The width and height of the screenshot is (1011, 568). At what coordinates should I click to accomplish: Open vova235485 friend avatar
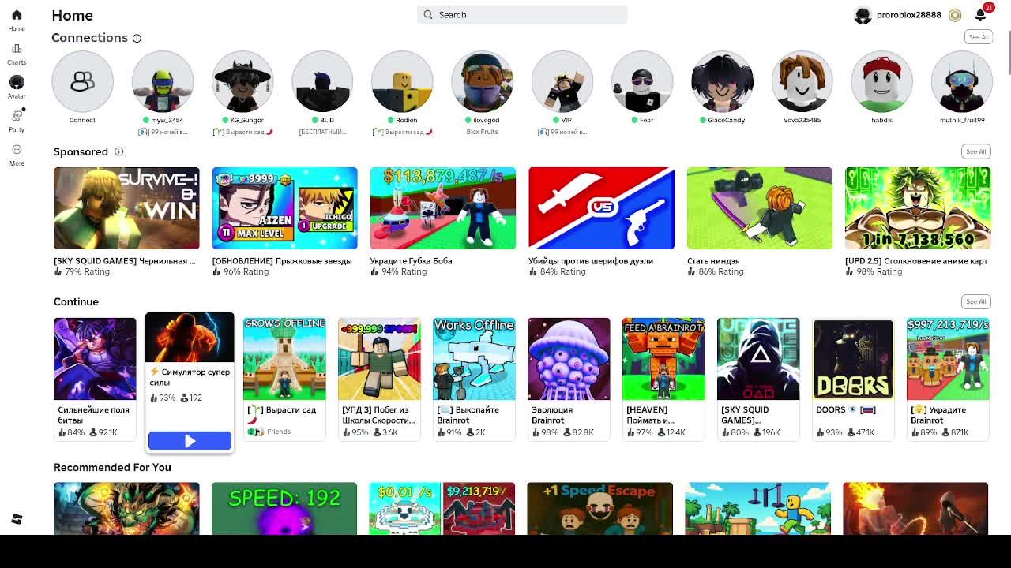coord(802,81)
